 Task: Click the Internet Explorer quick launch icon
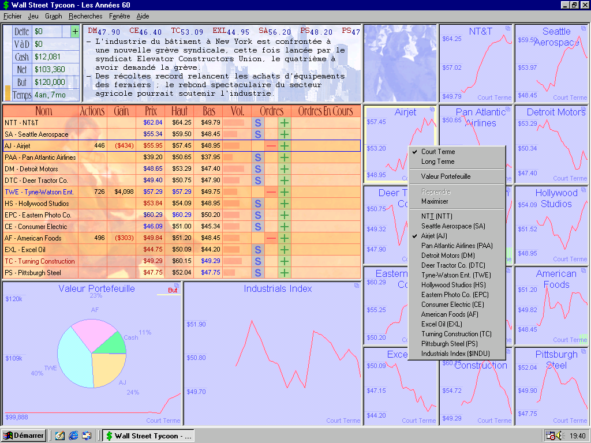[73, 436]
